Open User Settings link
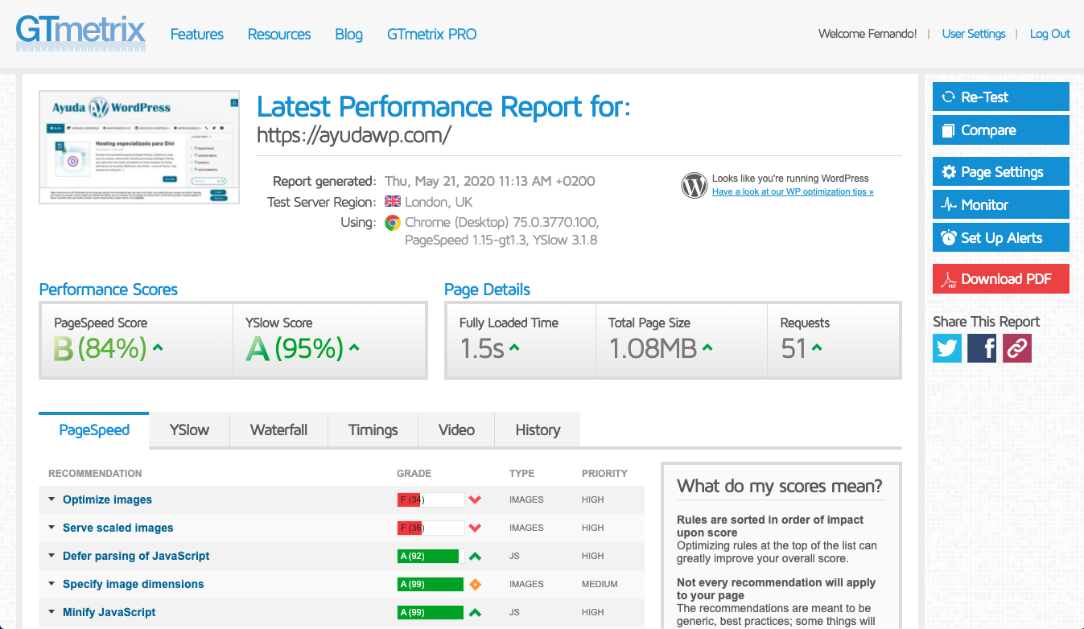The height and width of the screenshot is (629, 1084). click(x=974, y=34)
